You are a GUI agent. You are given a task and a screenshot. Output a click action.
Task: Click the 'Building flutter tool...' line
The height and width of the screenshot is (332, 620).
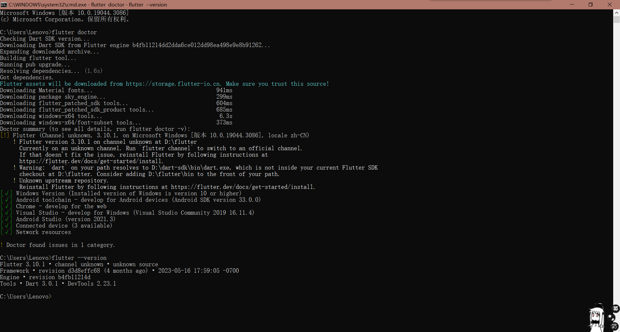point(38,58)
